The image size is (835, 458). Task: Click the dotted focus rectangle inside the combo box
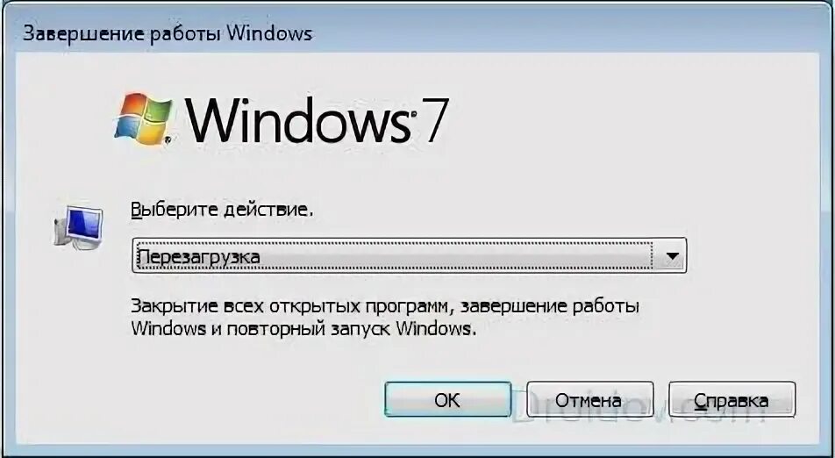(395, 256)
